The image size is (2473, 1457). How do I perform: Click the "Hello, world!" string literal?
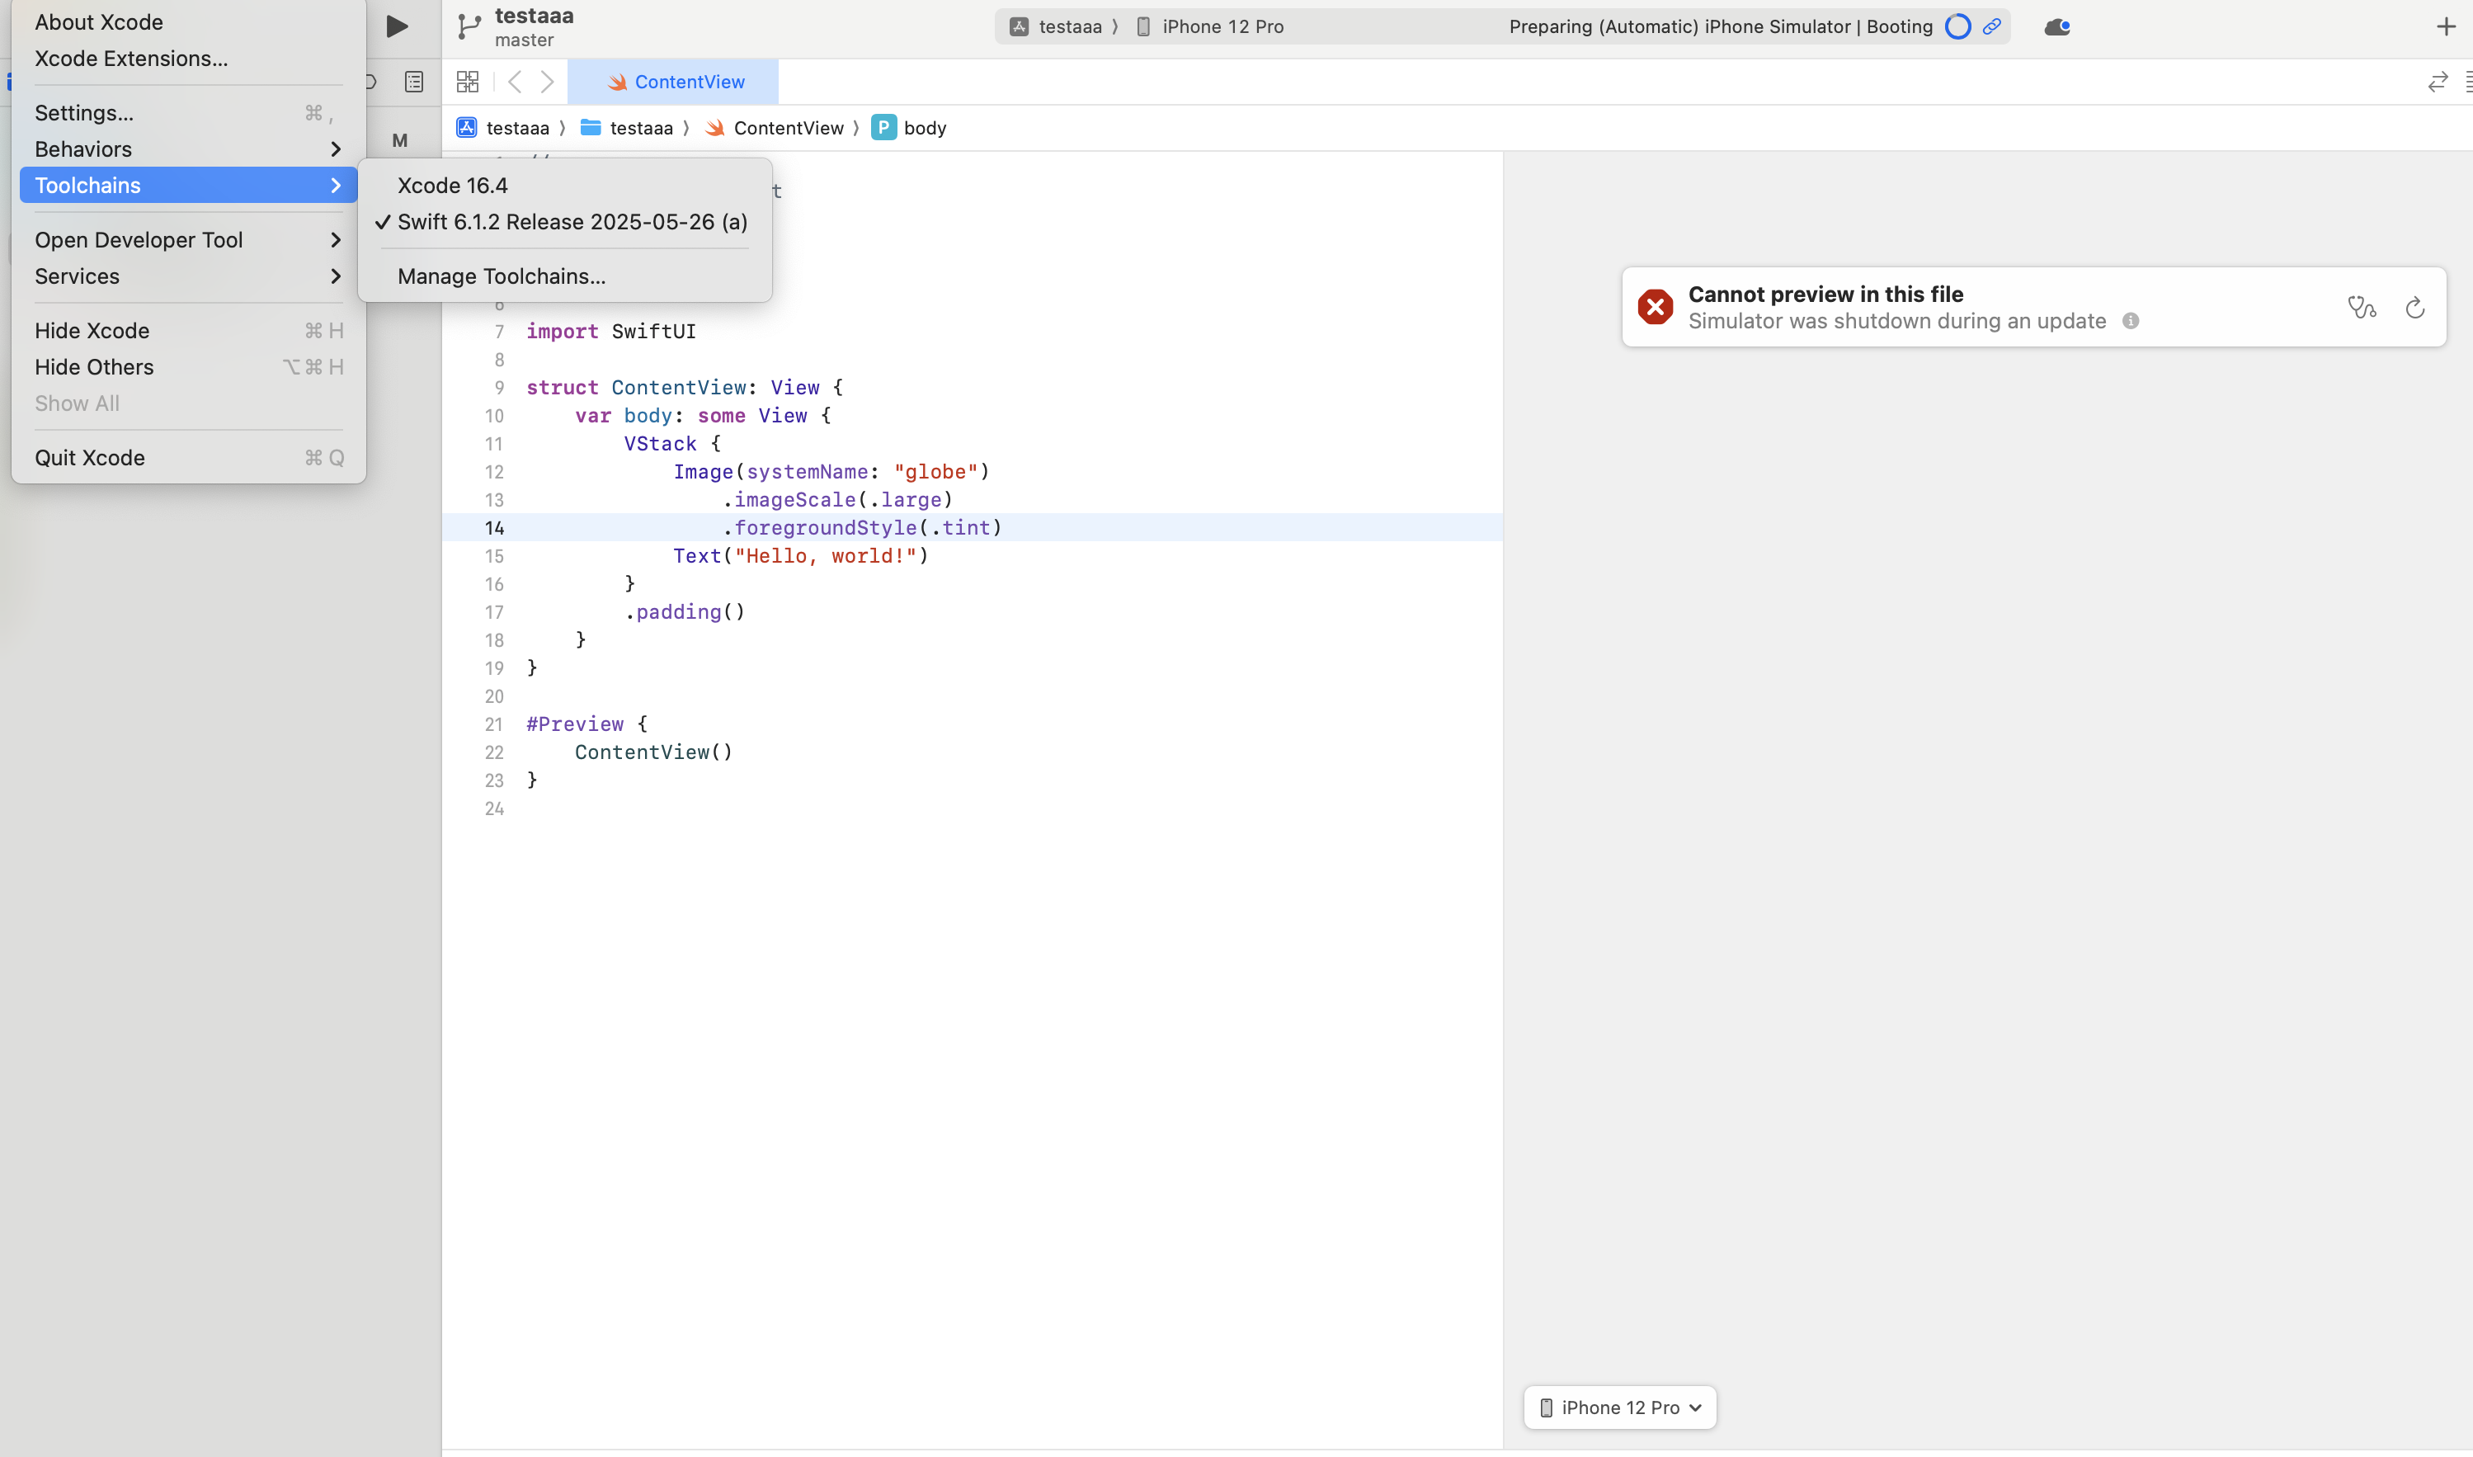click(824, 557)
